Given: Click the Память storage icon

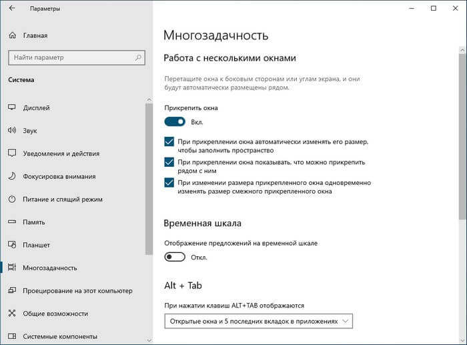Looking at the screenshot, I should point(12,222).
